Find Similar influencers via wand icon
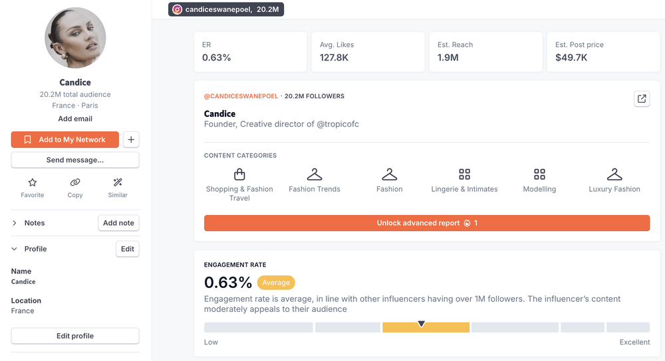665x361 pixels. [x=118, y=182]
